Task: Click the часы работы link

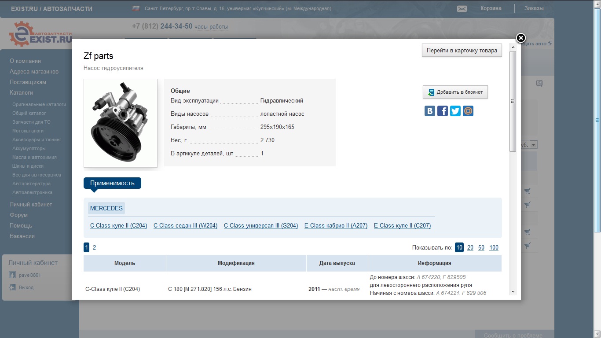Action: tap(211, 27)
